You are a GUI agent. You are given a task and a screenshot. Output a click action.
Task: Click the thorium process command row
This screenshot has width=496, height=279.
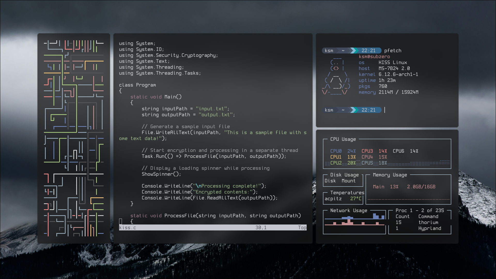(428, 222)
